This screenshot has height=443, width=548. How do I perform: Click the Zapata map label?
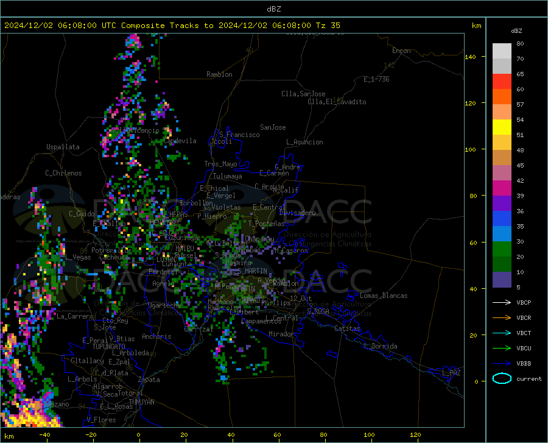pyautogui.click(x=149, y=380)
